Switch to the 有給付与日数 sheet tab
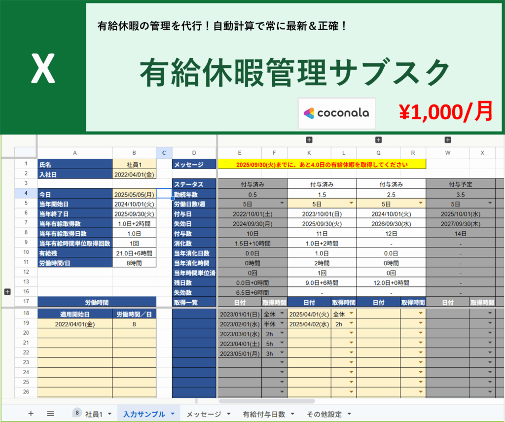Viewport: 505px width, 422px height. tap(264, 414)
